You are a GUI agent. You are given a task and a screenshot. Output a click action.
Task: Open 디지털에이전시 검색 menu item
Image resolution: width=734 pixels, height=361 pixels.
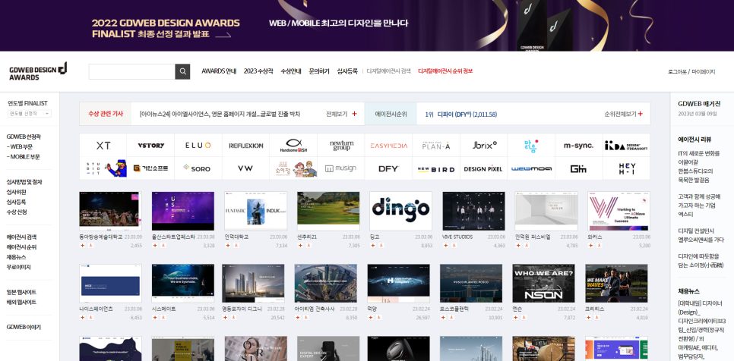coord(388,71)
